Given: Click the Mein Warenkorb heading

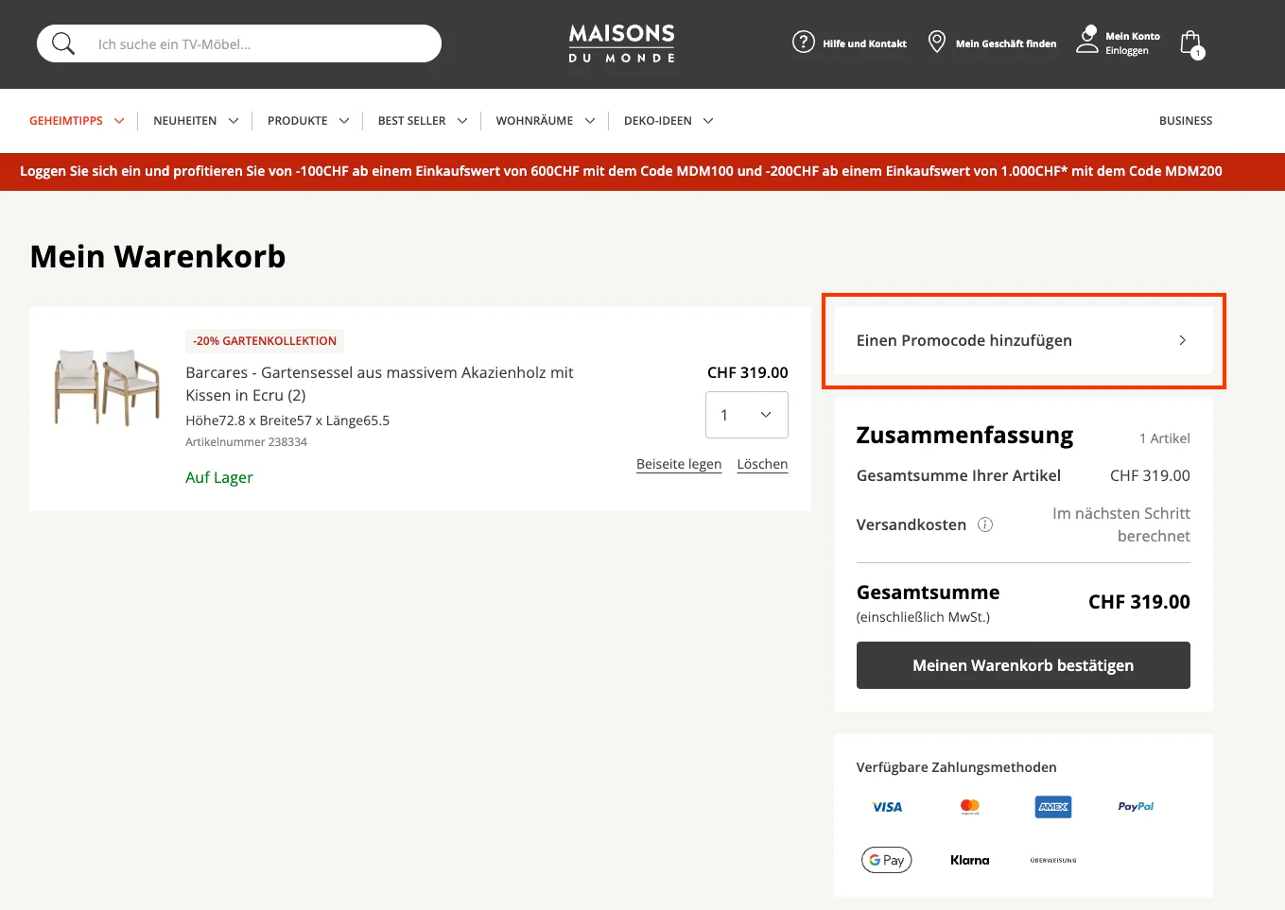Looking at the screenshot, I should tap(158, 256).
